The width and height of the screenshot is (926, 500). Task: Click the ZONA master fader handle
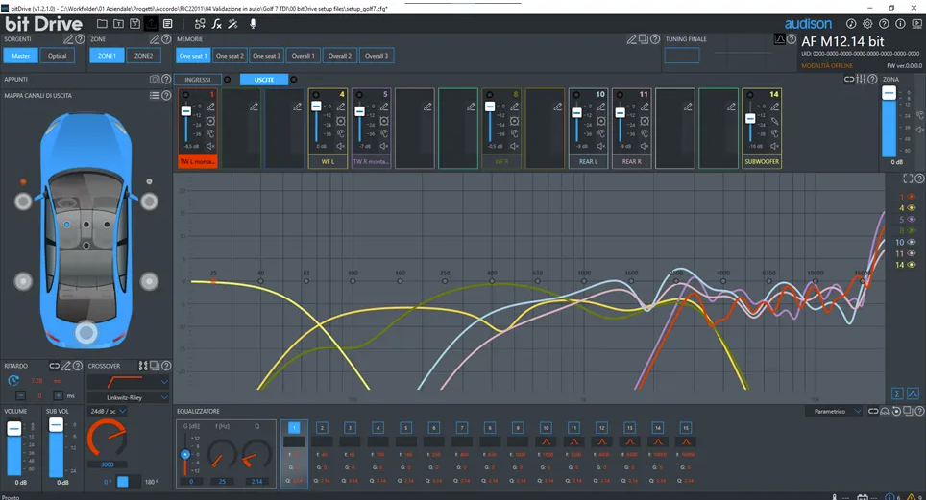click(889, 93)
